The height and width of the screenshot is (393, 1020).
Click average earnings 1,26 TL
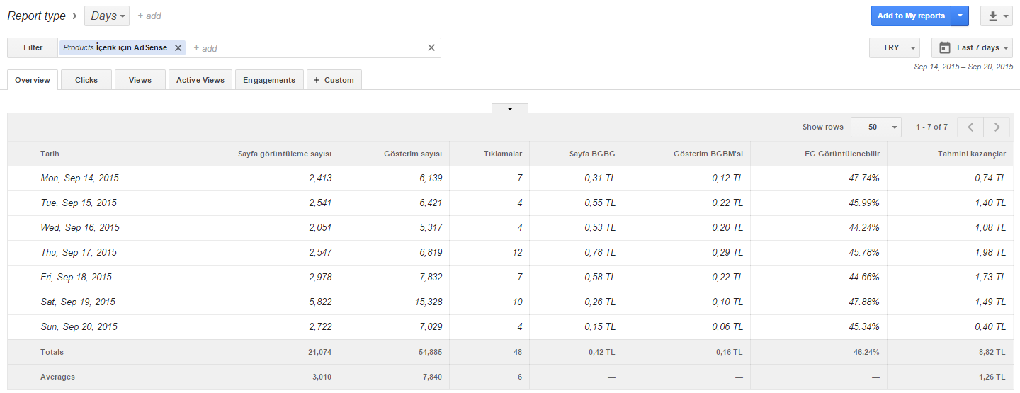992,377
